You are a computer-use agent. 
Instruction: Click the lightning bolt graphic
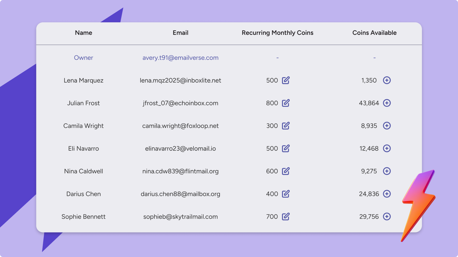[419, 206]
